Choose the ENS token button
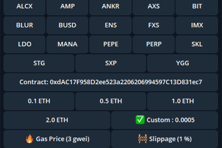222x148 pixels. click(110, 26)
